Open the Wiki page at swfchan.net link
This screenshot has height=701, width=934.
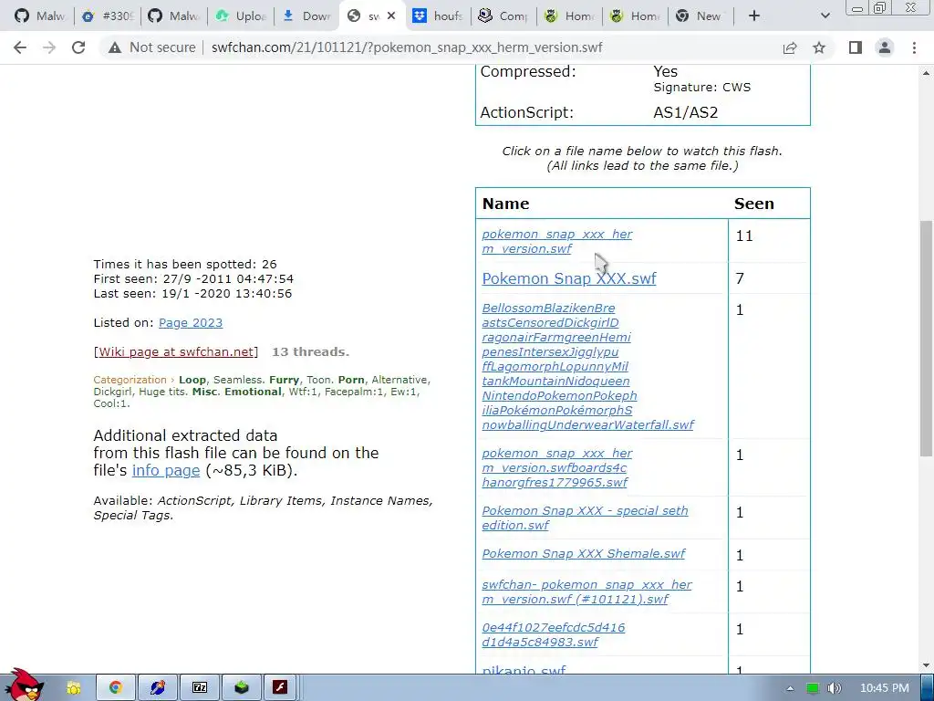(176, 351)
